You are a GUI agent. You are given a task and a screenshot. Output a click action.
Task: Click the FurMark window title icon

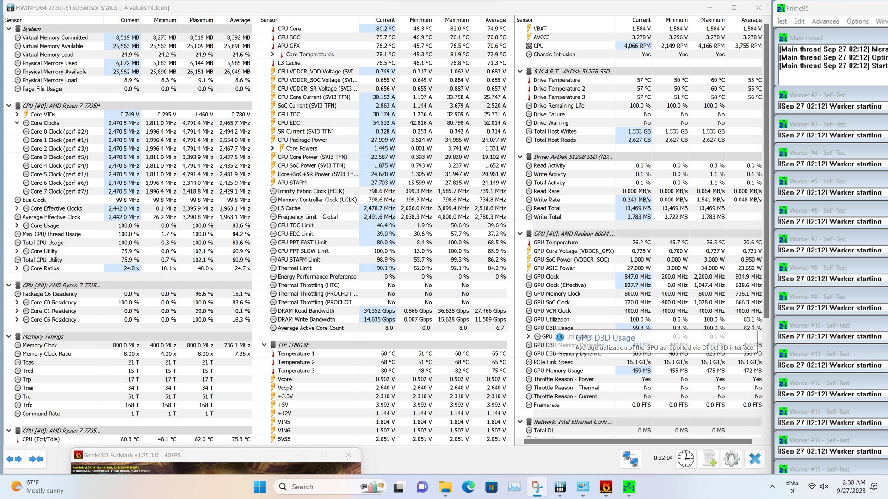(x=79, y=455)
